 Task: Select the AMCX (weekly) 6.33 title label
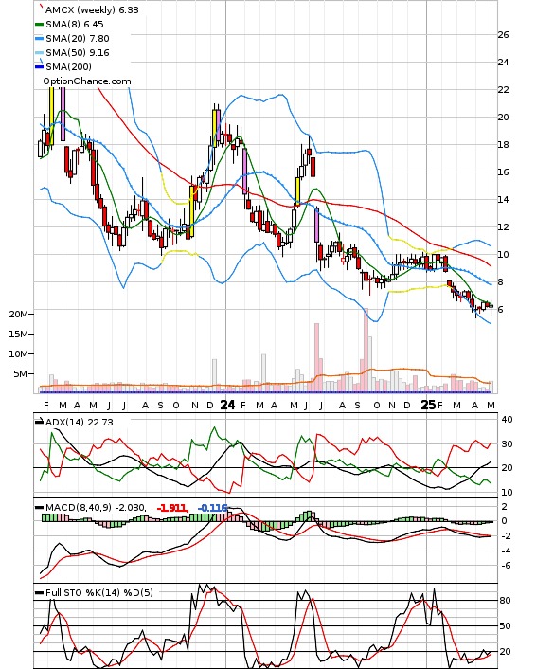[92, 9]
